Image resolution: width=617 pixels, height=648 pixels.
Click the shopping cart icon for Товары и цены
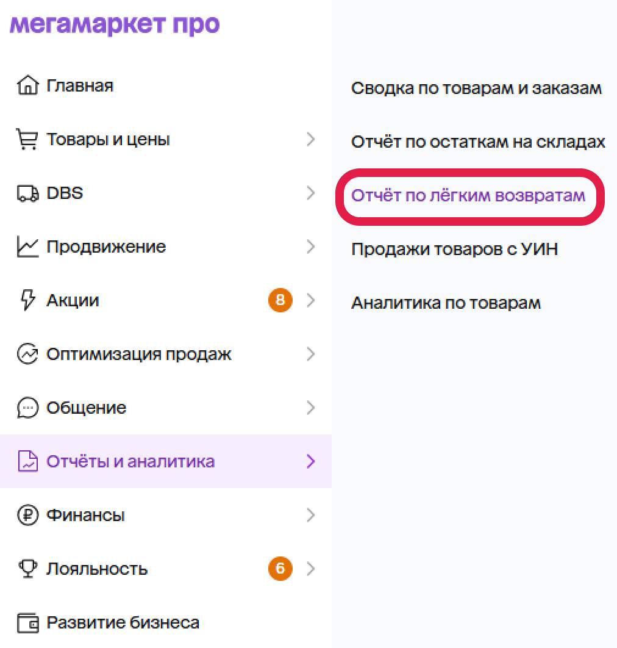[27, 139]
